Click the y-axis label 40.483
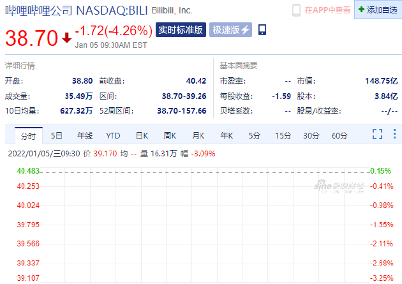 pos(28,170)
